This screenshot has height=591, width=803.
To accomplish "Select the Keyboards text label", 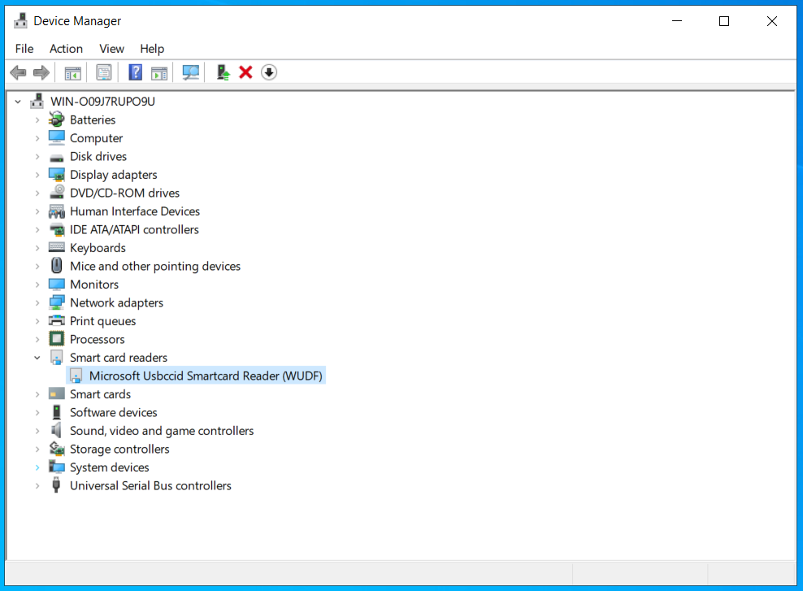I will [98, 248].
